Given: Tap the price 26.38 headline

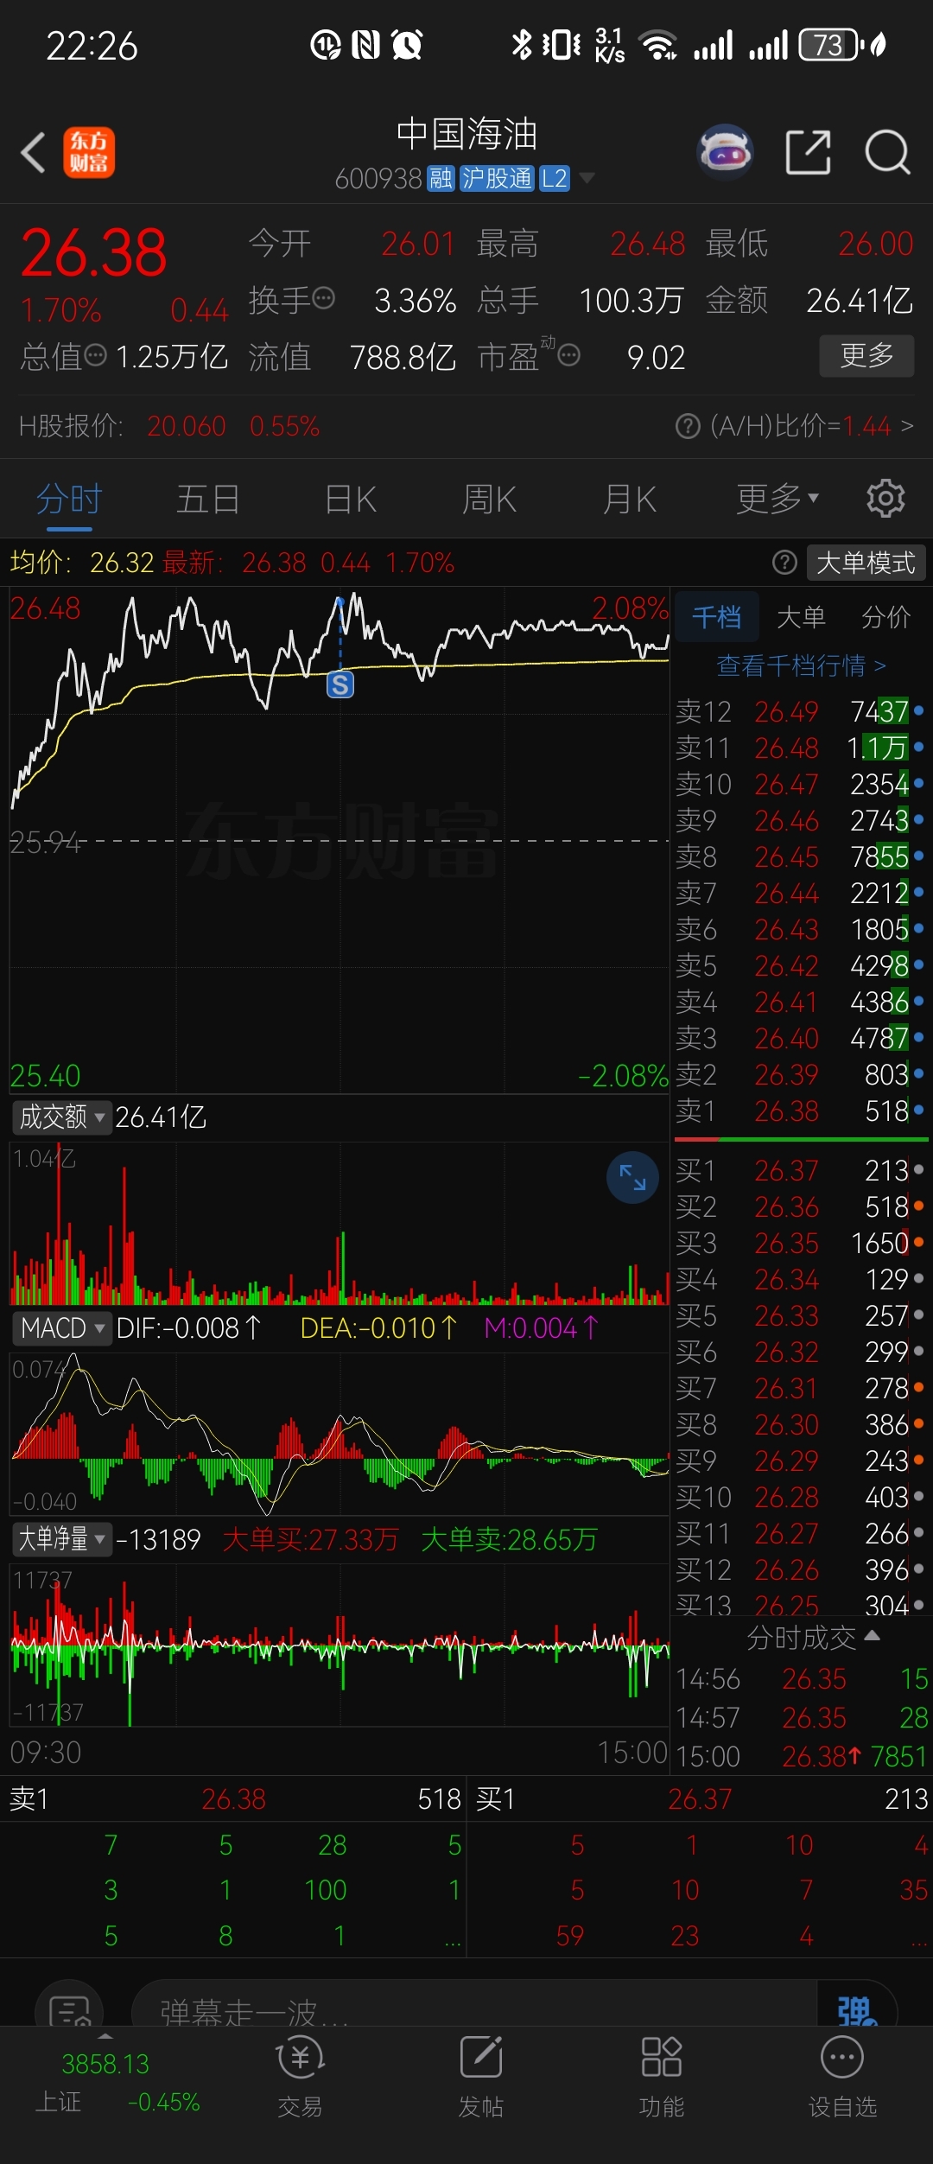Looking at the screenshot, I should coord(93,253).
